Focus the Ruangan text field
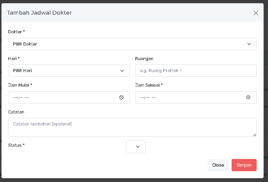This screenshot has height=182, width=268. click(x=196, y=71)
